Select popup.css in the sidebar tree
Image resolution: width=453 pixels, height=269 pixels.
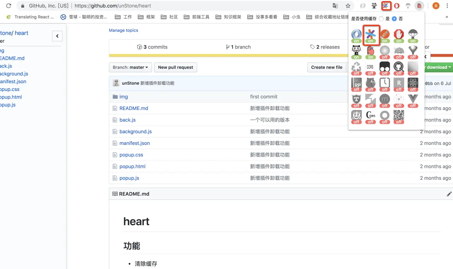pos(10,89)
